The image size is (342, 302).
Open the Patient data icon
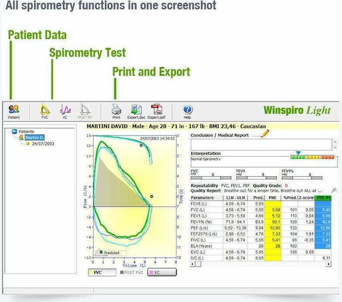14,112
